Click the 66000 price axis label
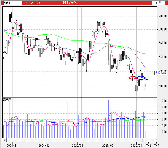Image resolution: width=168 pixels, height=148 pixels. [x=163, y=43]
